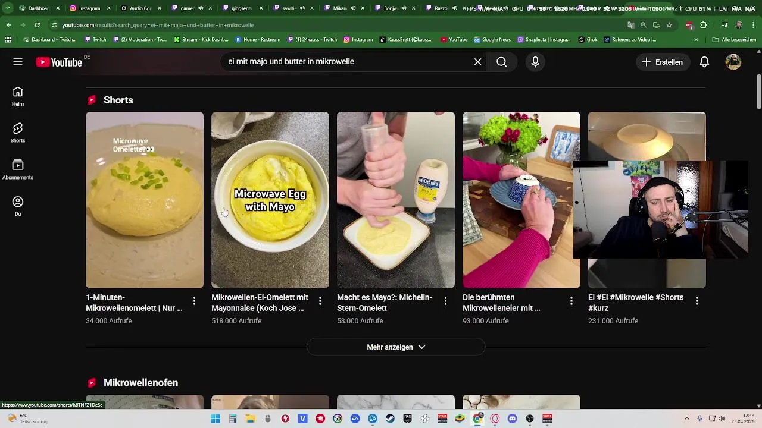Open the notifications bell
Viewport: 762px width, 428px height.
704,62
